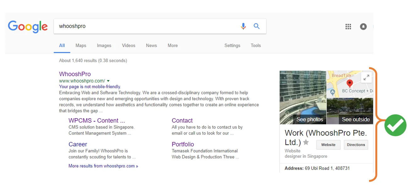Select the All results tab

click(62, 45)
